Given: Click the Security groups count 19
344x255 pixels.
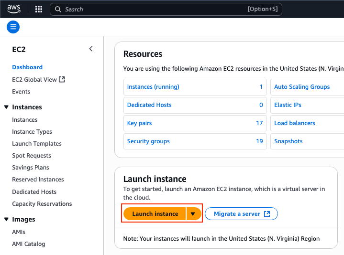Looking at the screenshot, I should (x=259, y=141).
